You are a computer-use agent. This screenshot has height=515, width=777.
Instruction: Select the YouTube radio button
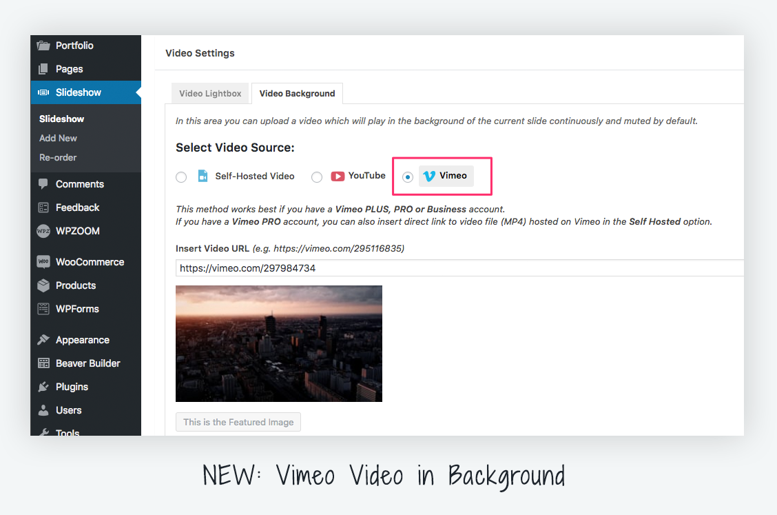317,177
